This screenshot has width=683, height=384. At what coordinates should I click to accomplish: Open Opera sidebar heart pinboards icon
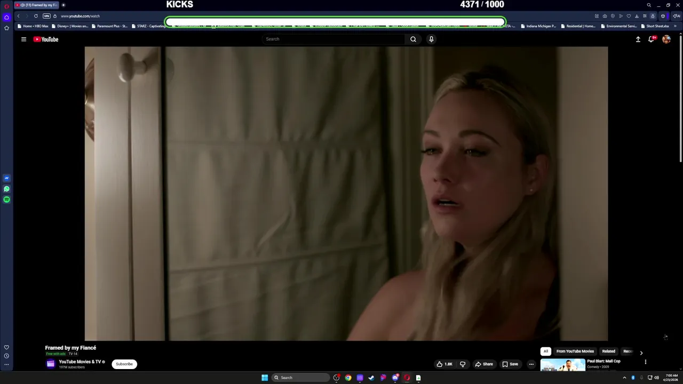pyautogui.click(x=6, y=347)
